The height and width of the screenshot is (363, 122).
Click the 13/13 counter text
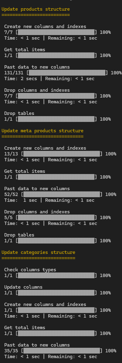tap(11, 154)
